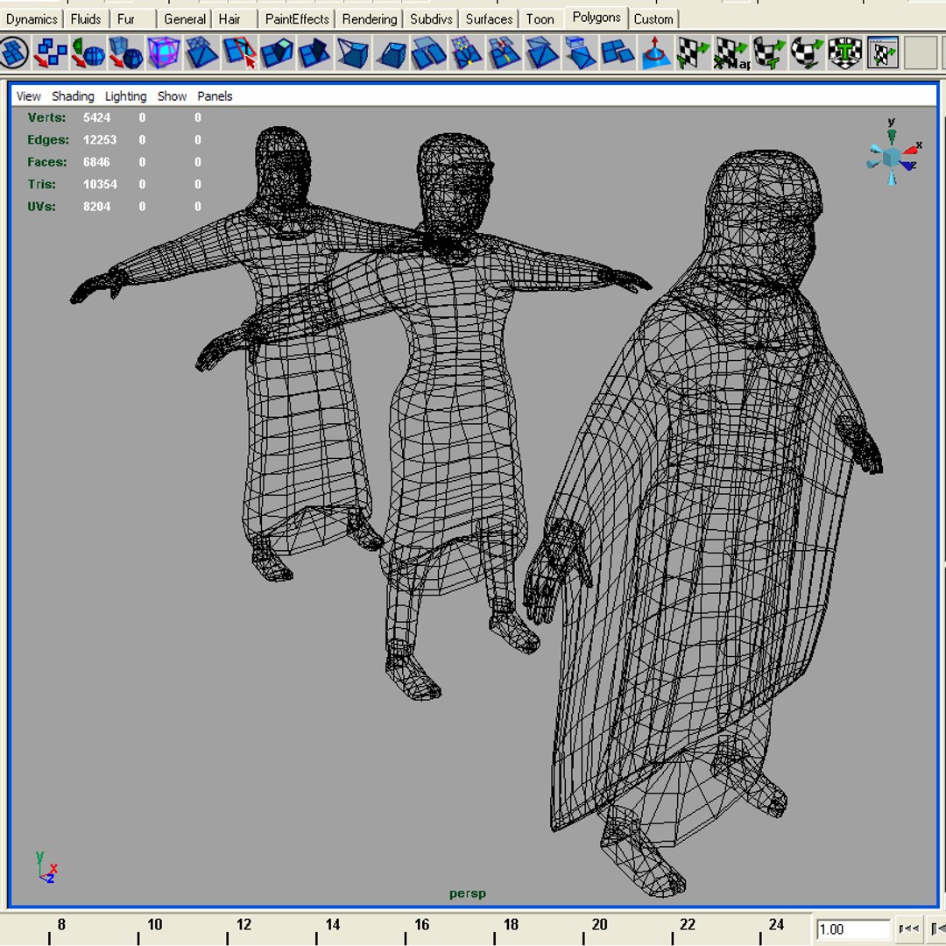Click the circled polygon planes shelf icon
The height and width of the screenshot is (946, 946).
pyautogui.click(x=14, y=53)
